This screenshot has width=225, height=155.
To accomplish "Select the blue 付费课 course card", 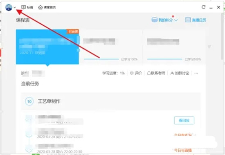I will [x=47, y=47].
